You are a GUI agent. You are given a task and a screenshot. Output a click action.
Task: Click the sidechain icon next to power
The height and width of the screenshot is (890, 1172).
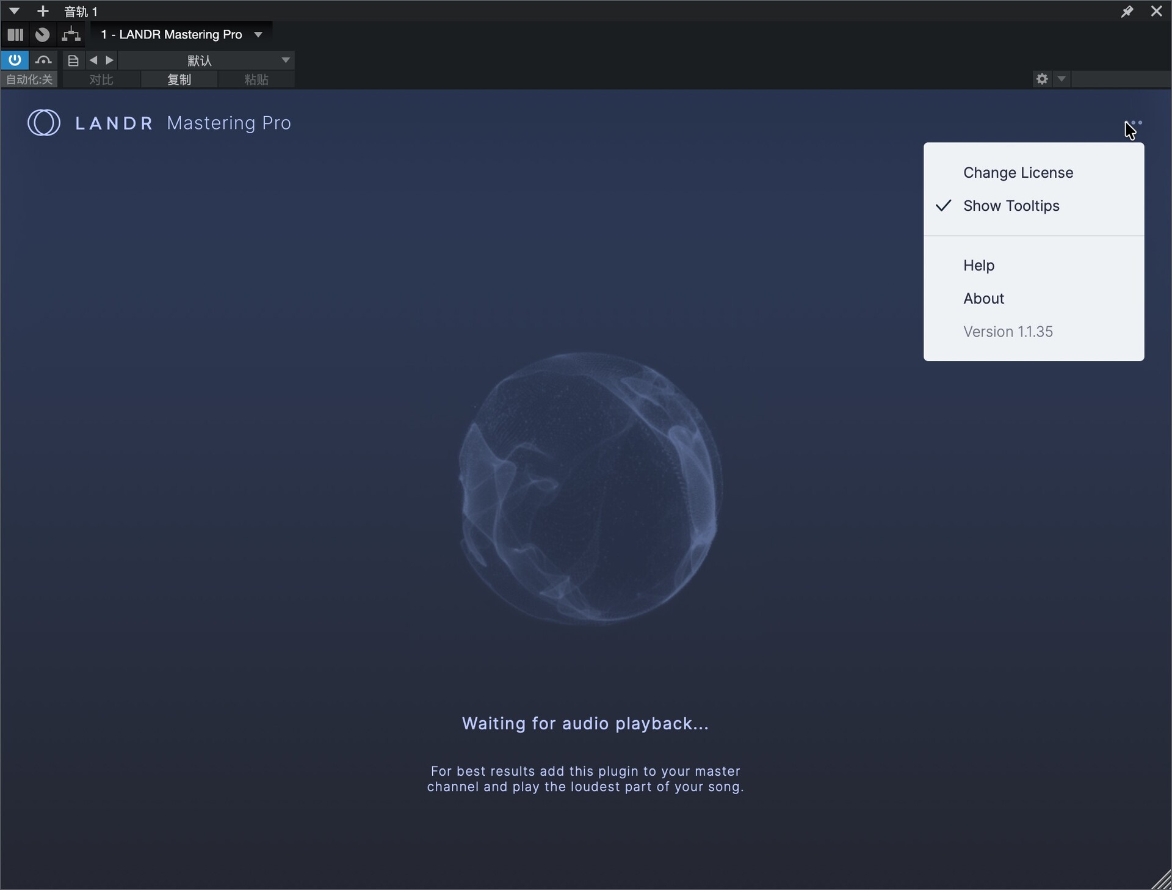[x=43, y=60]
